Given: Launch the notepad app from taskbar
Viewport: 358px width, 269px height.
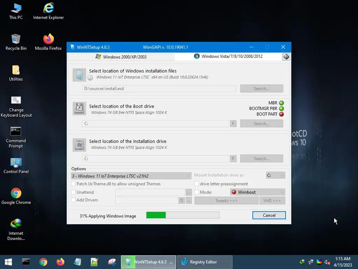Looking at the screenshot, I should pos(94,262).
